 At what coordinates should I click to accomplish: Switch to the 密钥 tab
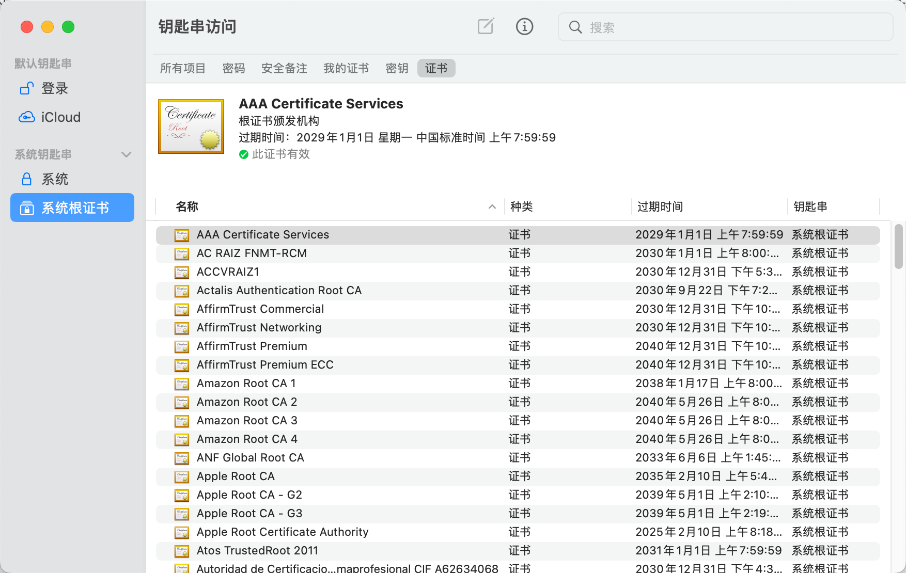397,68
